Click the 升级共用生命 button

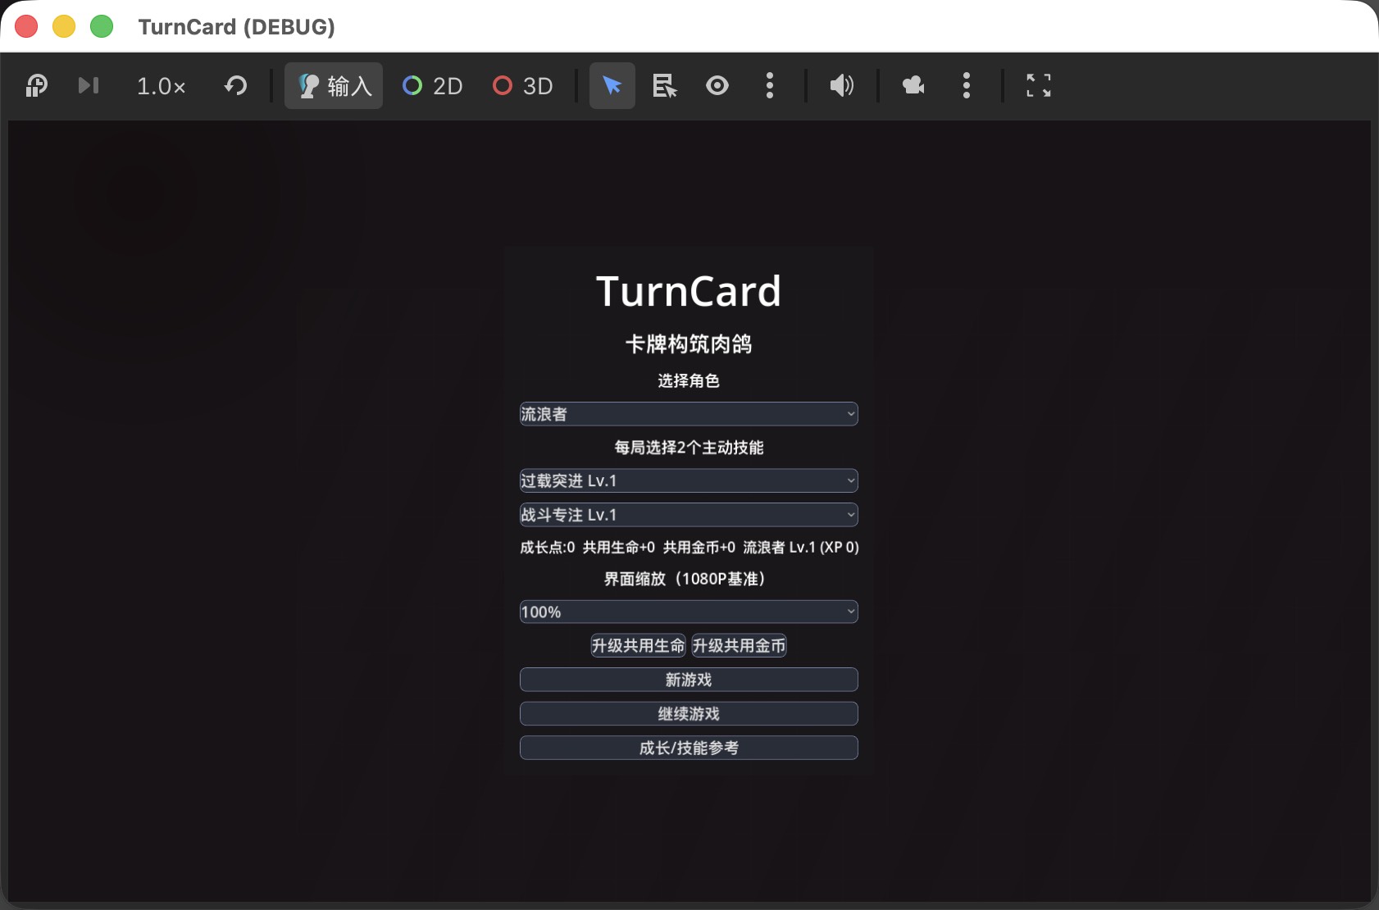(x=639, y=646)
